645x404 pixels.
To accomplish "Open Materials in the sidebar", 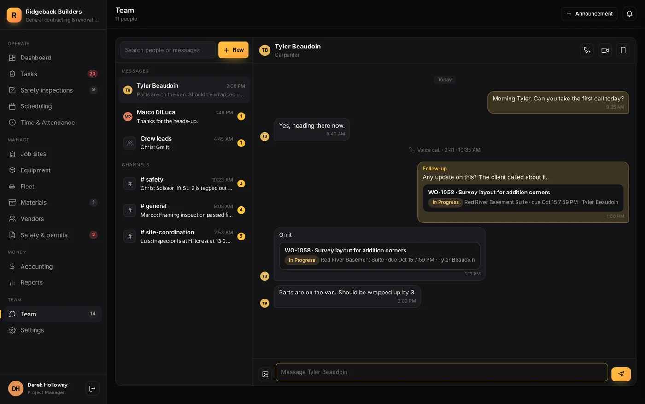I will 53,202.
